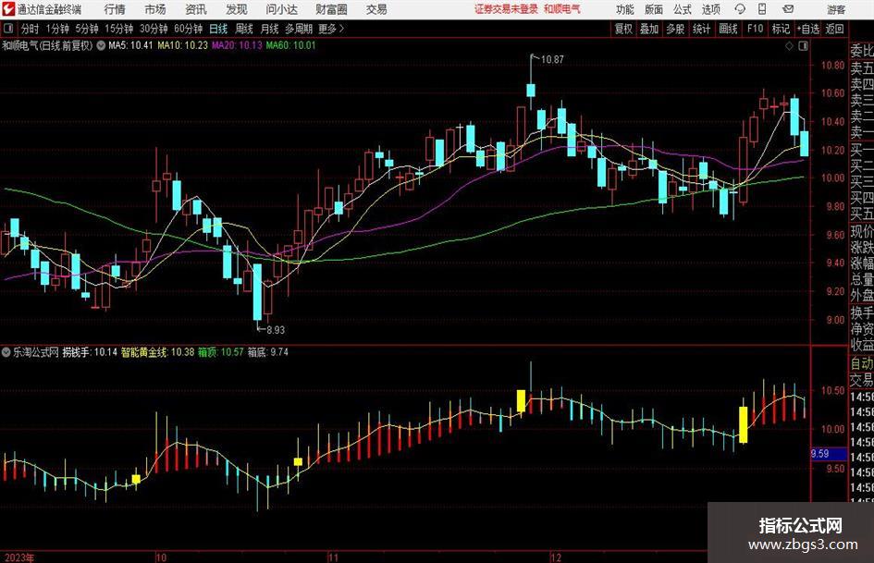Click the 叠加 overlay button

pyautogui.click(x=649, y=29)
